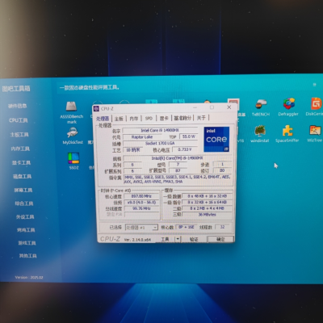This screenshot has height=323, width=323.
Task: Select 其他工具 in the toolbox sidebar
Action: coord(27,256)
